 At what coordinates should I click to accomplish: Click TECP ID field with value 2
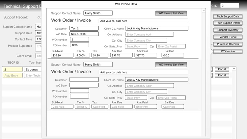pos(13,69)
